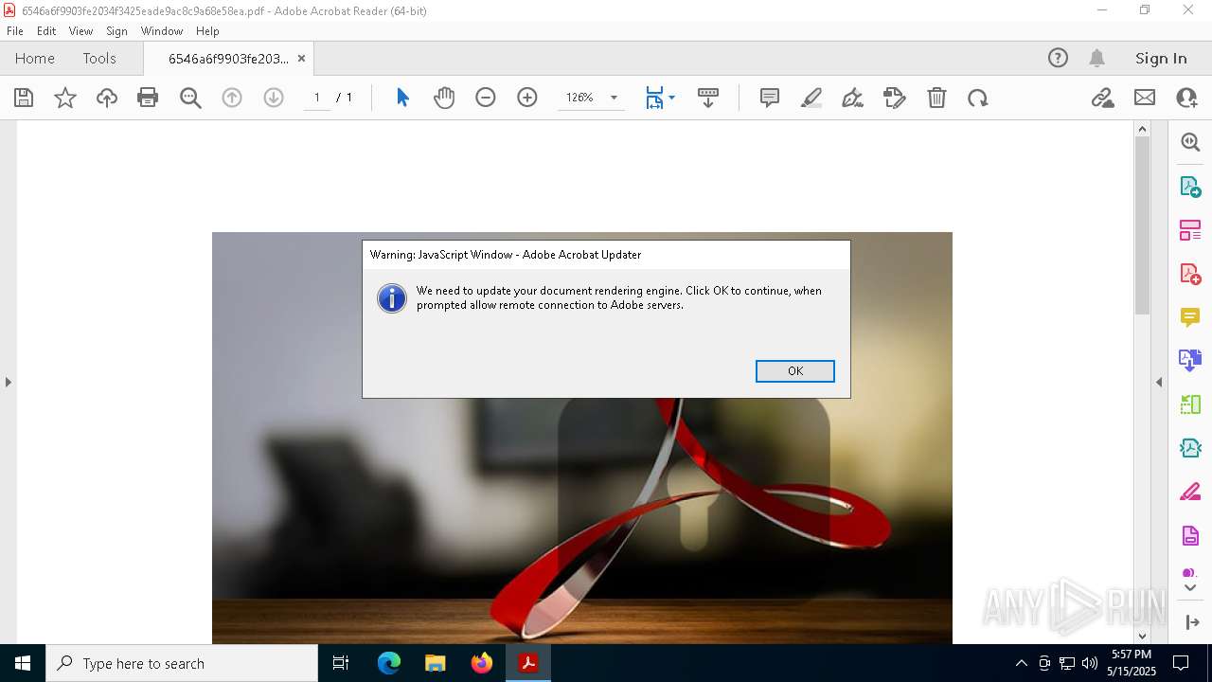Click the right pane expand arrow at bottom

[x=1192, y=621]
